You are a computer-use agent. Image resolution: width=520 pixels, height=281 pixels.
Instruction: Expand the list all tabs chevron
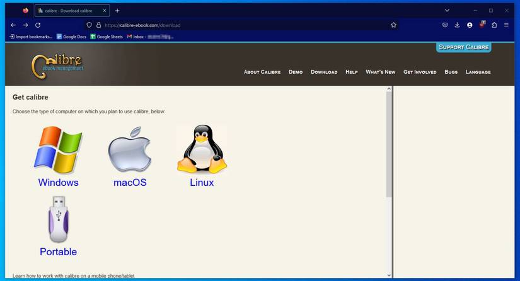click(447, 11)
